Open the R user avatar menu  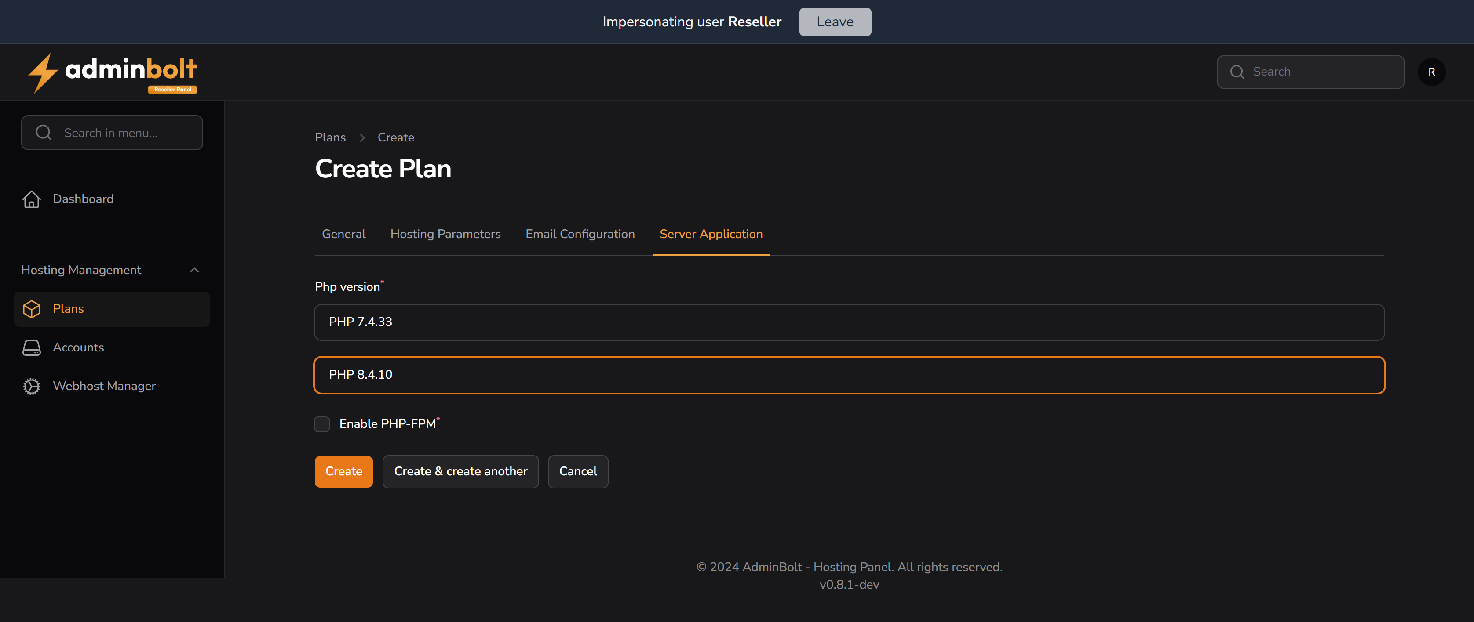pyautogui.click(x=1432, y=72)
